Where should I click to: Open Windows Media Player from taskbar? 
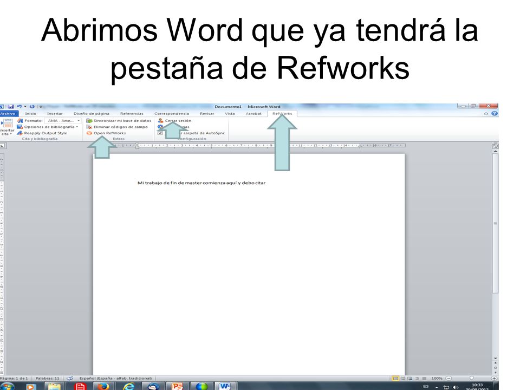pyautogui.click(x=30, y=387)
